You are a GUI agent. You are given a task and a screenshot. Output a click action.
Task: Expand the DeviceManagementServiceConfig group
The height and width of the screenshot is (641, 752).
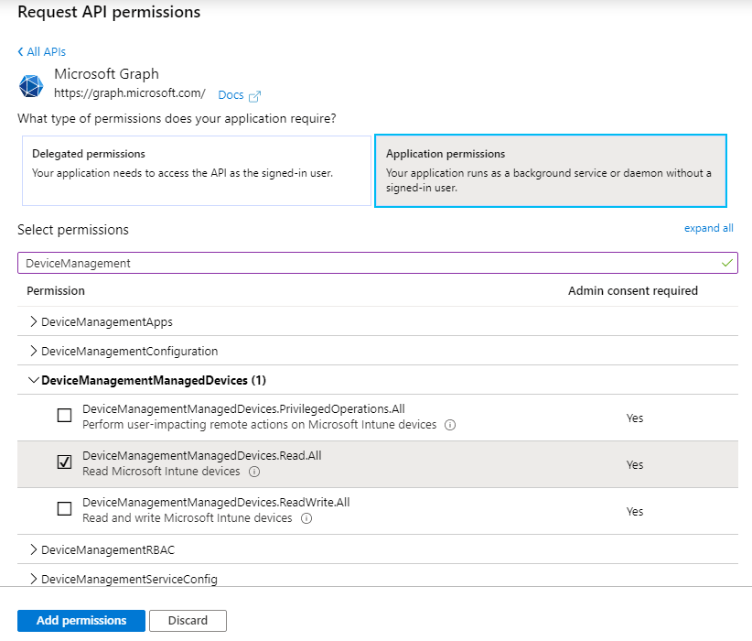(x=34, y=579)
